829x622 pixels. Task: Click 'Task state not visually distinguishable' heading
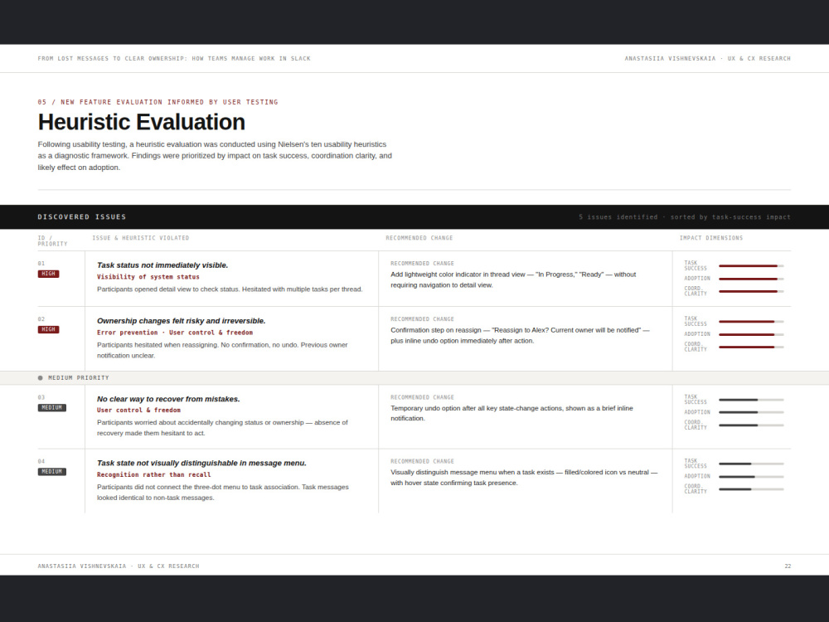201,463
